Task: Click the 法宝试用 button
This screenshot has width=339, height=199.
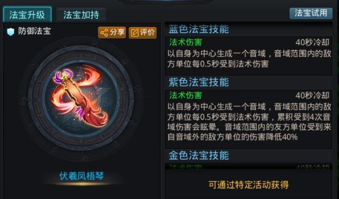Action: [311, 14]
